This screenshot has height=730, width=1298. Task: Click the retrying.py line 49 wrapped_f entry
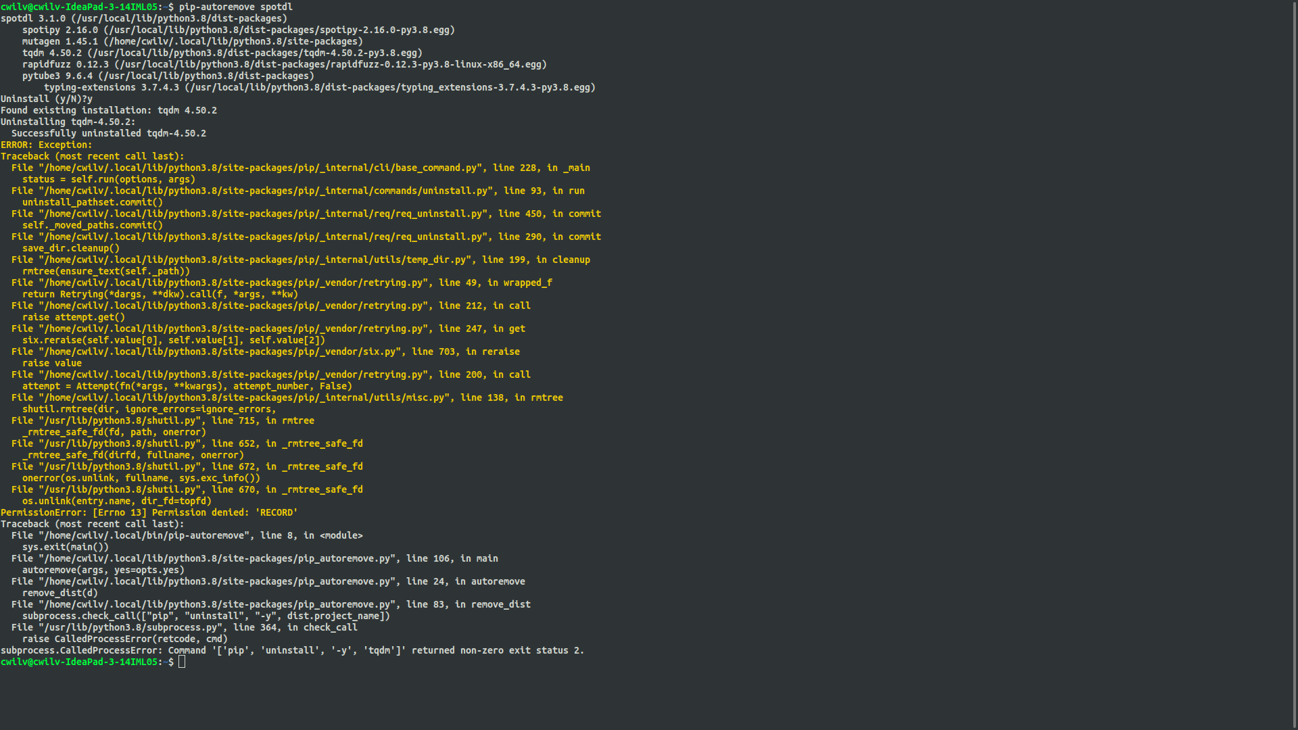click(281, 283)
